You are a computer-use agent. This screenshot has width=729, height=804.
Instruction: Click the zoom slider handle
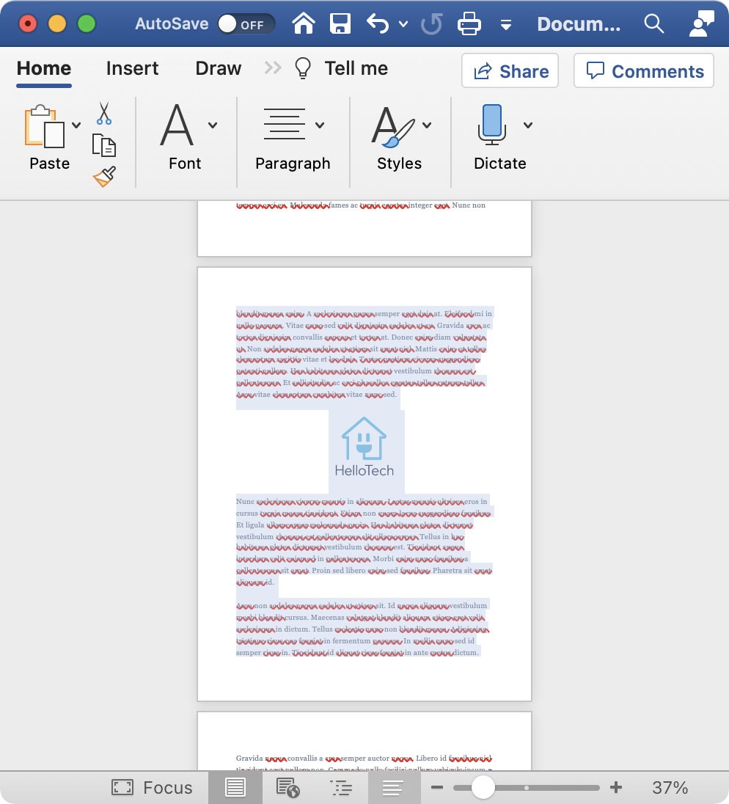pos(483,787)
